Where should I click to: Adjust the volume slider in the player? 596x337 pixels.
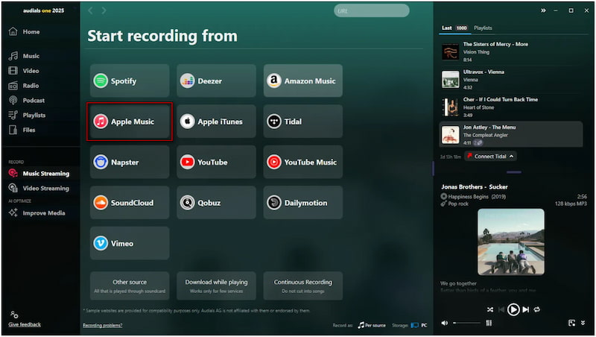pyautogui.click(x=467, y=323)
